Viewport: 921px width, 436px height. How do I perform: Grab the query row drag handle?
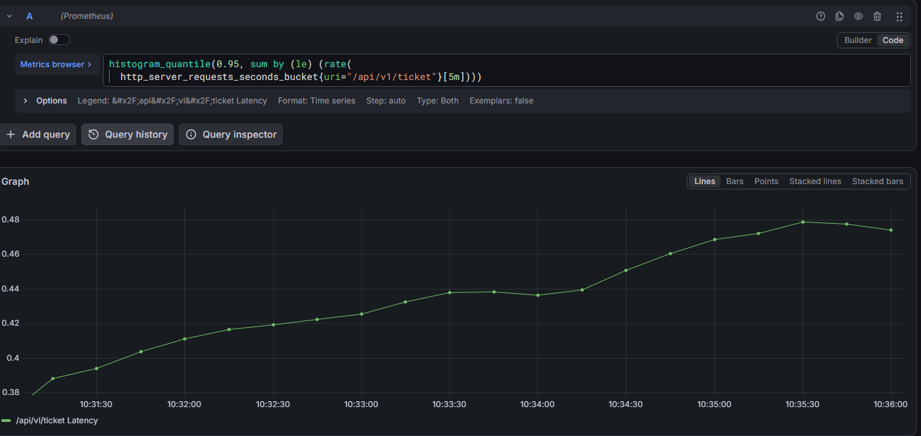899,16
